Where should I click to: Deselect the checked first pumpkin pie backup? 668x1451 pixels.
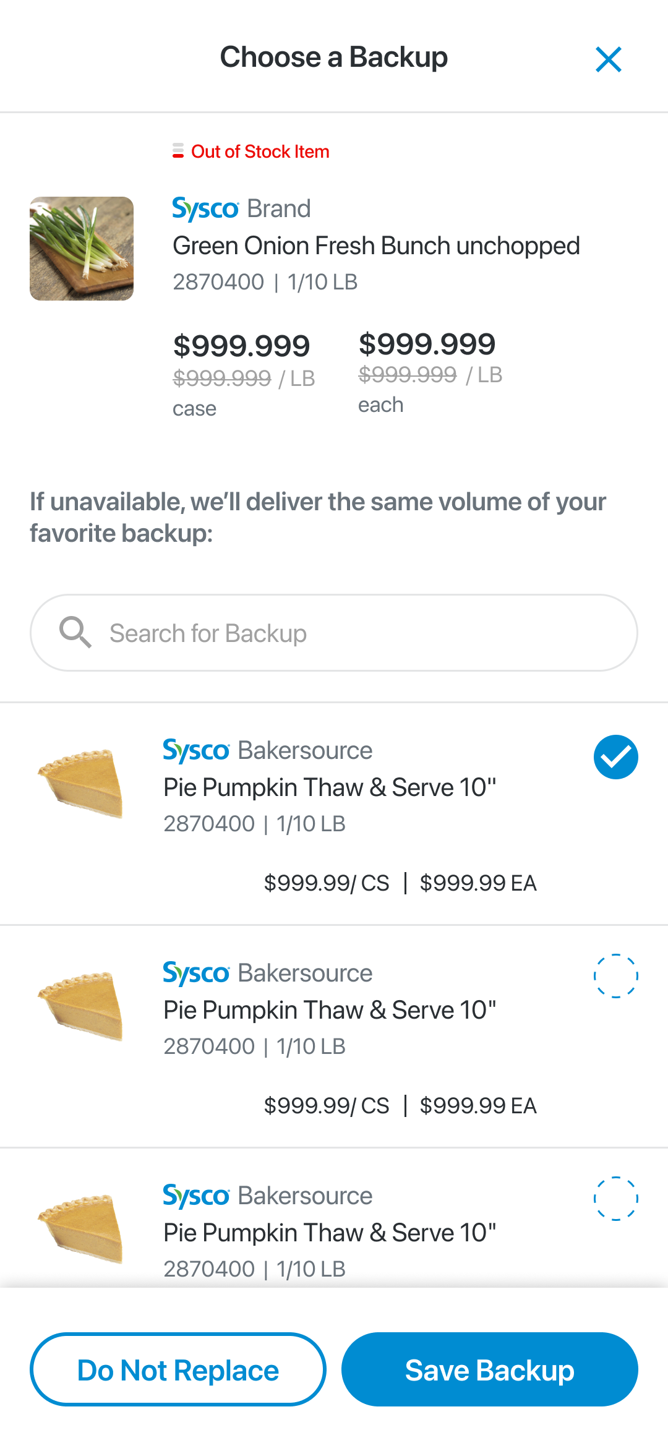(x=615, y=757)
